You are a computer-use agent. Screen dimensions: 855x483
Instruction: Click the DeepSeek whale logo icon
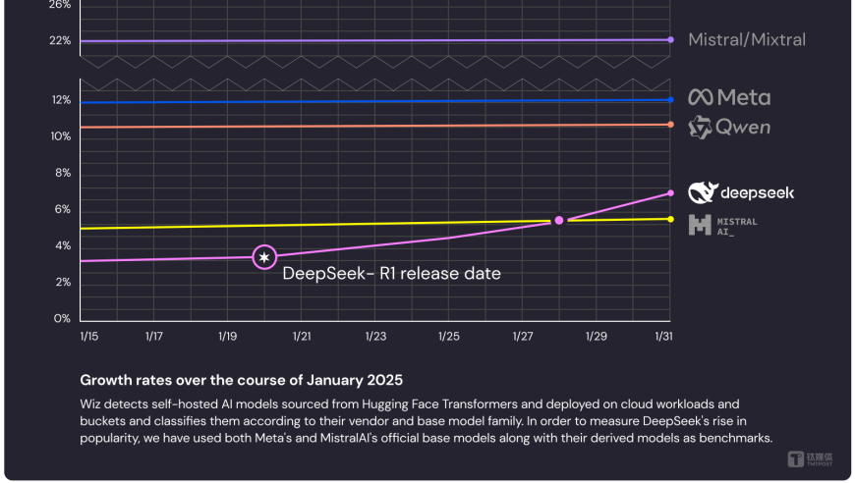[x=703, y=192]
